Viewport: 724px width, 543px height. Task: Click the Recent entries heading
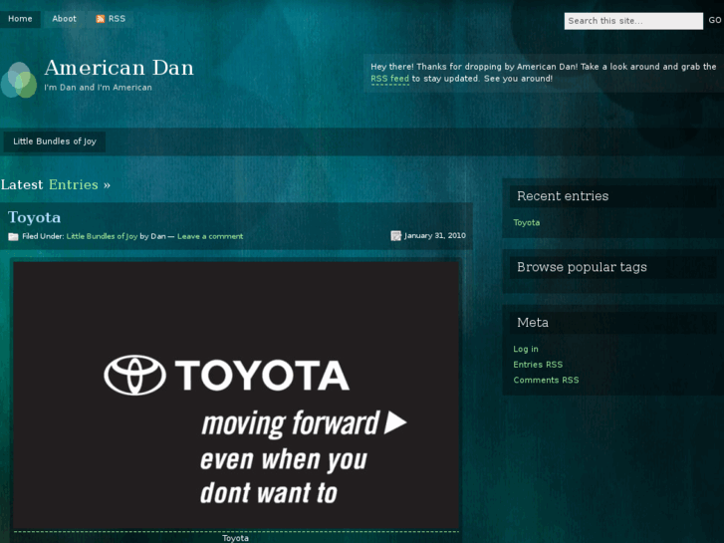pos(563,196)
